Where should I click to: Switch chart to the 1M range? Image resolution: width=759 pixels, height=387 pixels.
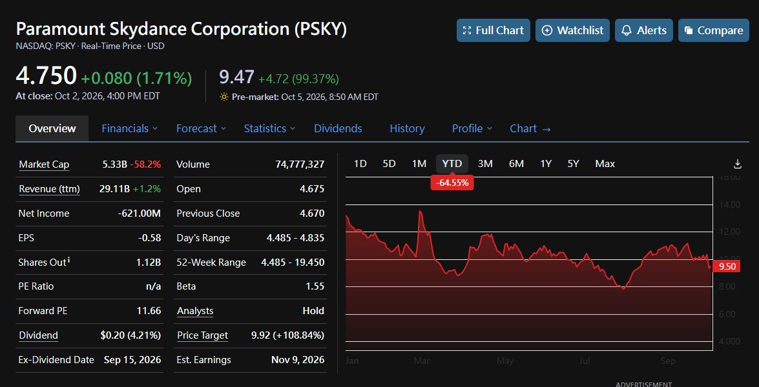click(419, 164)
